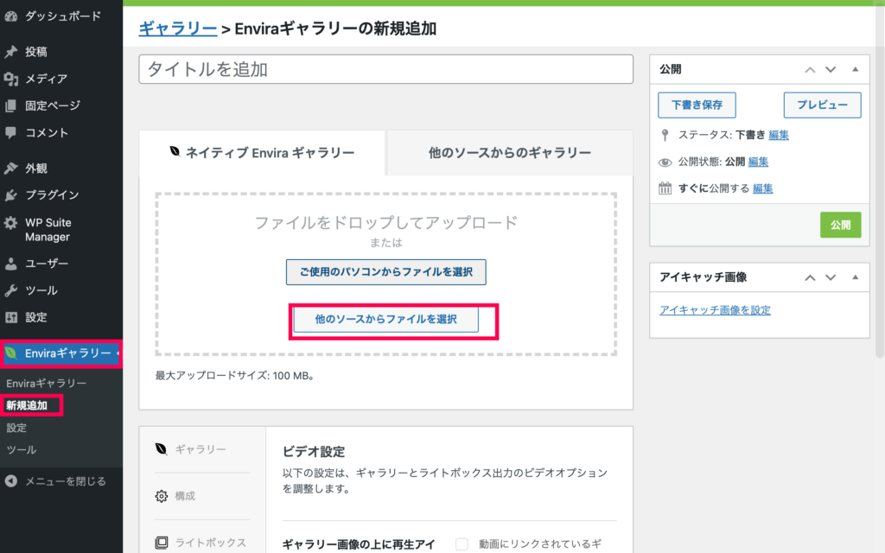885x553 pixels.
Task: Move 公開 box up with arrow
Action: (810, 70)
